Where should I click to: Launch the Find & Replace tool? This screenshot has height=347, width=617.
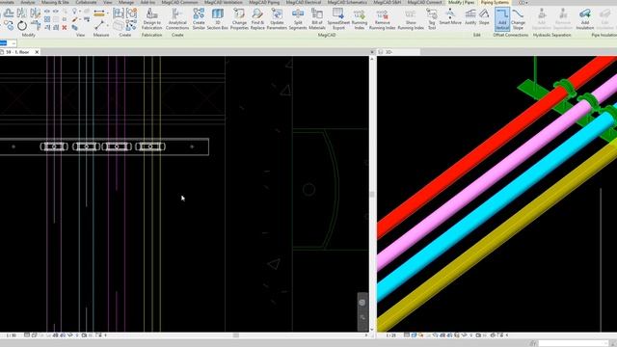tap(257, 19)
